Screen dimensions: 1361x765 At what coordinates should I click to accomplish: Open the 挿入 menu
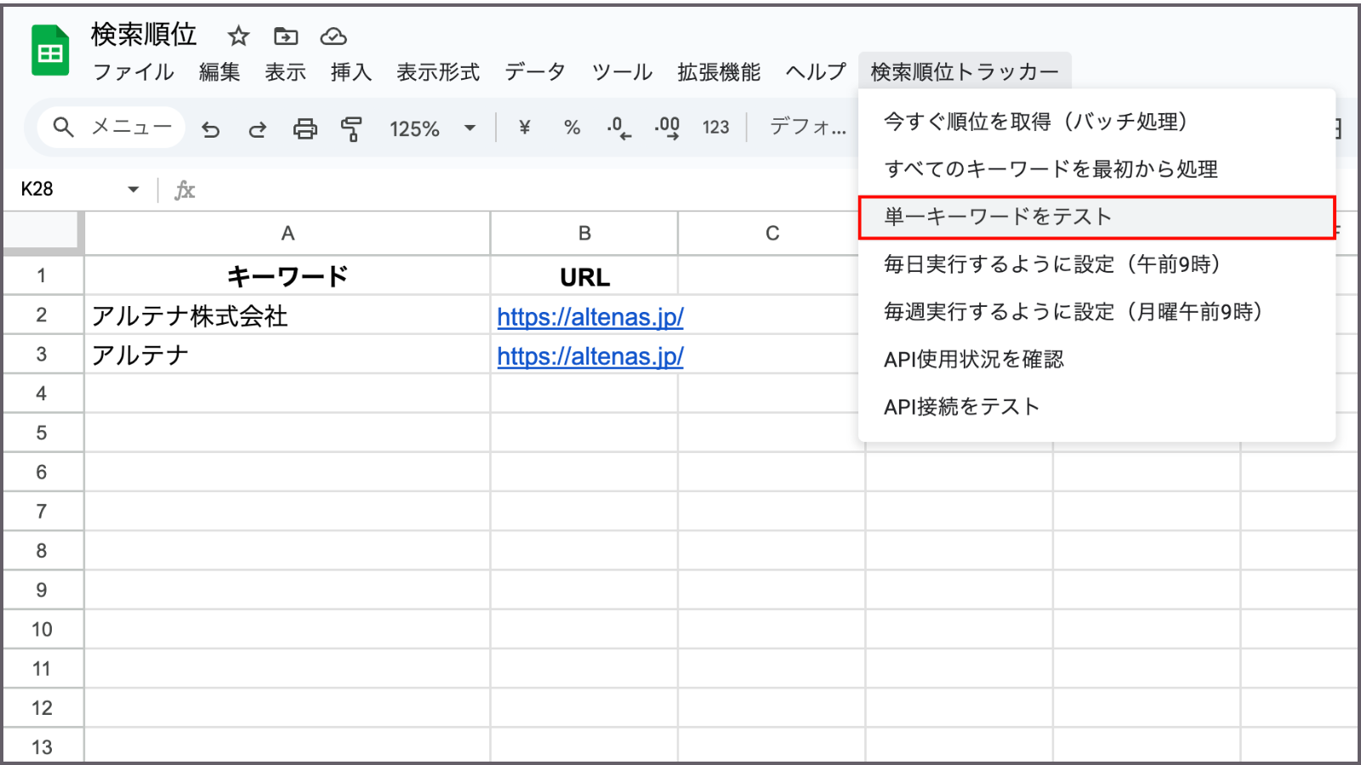[x=351, y=72]
